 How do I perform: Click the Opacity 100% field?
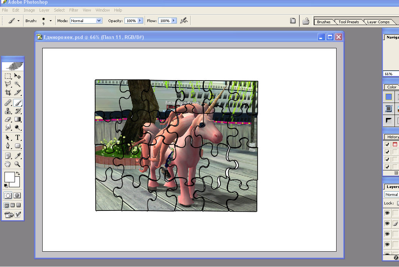tap(131, 21)
